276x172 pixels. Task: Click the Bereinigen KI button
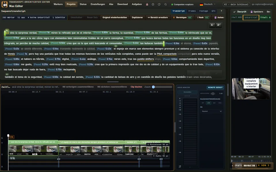point(182,17)
